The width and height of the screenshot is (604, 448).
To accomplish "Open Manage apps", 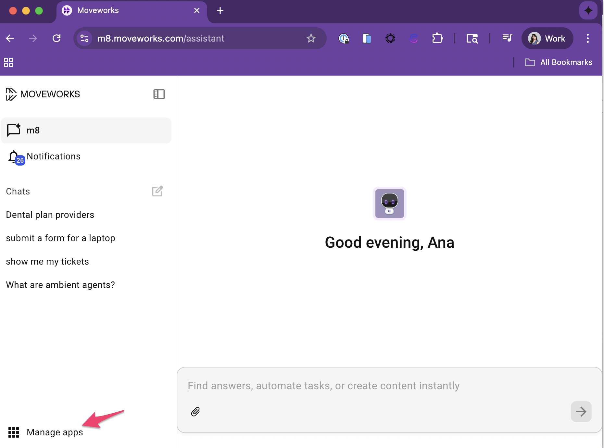I will (x=45, y=432).
